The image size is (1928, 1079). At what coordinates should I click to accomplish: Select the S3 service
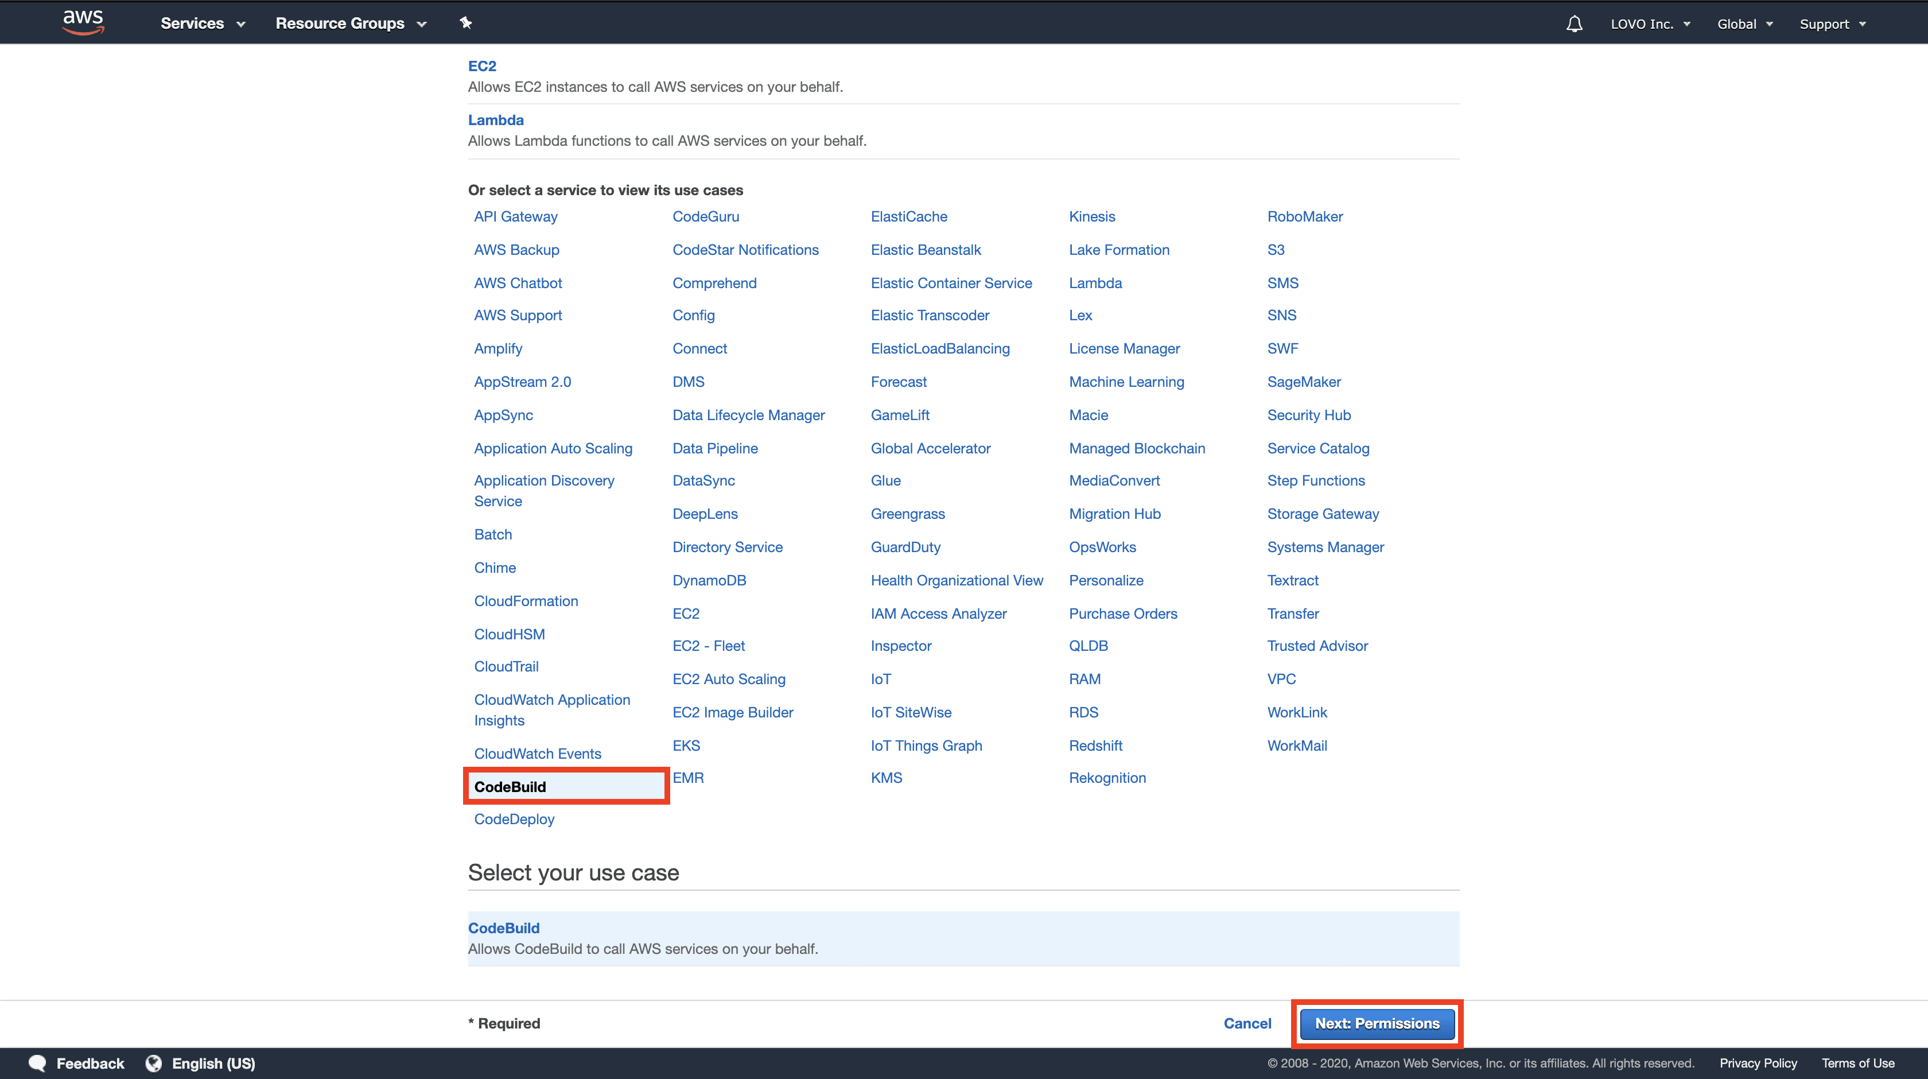pyautogui.click(x=1276, y=249)
